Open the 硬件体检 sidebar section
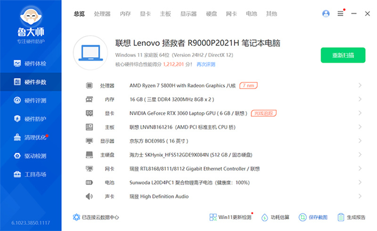 point(31,64)
